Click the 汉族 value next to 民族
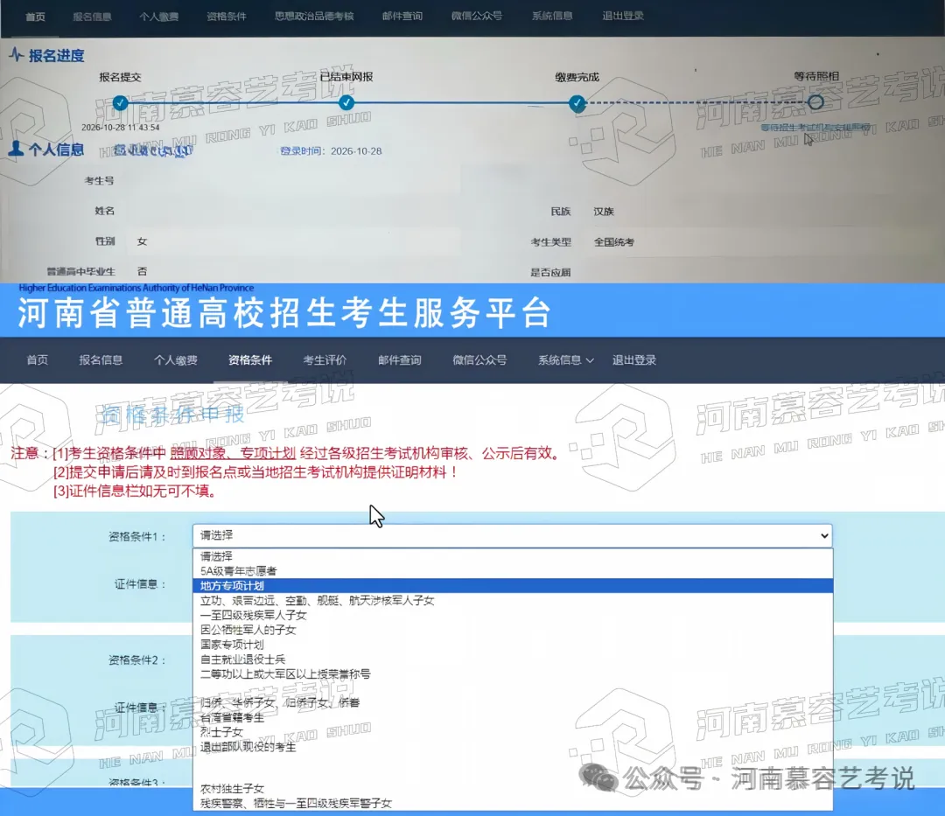 pos(603,212)
